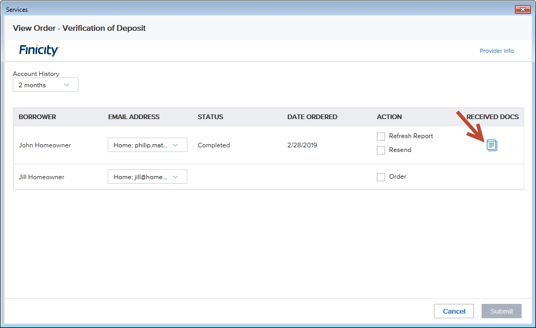The image size is (536, 328).
Task: Click the DATE ORDERED column header
Action: [312, 117]
